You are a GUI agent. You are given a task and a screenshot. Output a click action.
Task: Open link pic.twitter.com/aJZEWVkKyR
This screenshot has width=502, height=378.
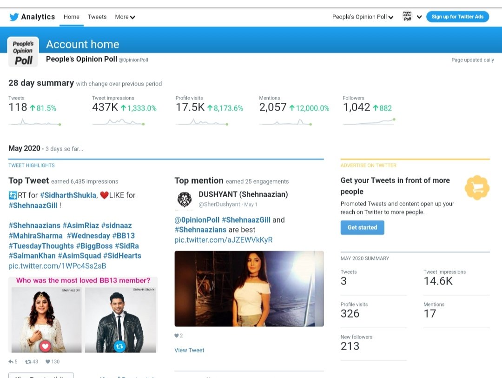[x=224, y=240]
